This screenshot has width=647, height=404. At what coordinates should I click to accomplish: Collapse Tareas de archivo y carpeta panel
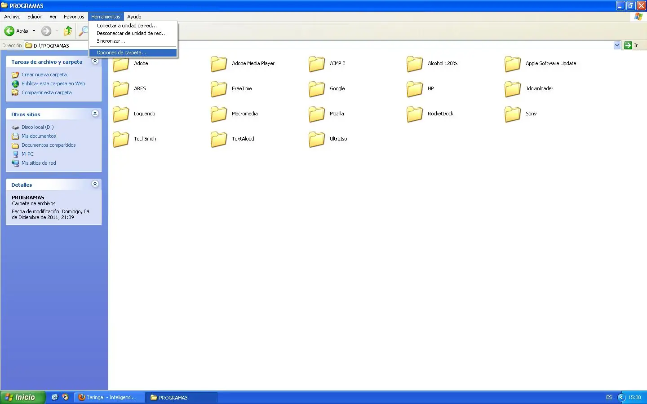pyautogui.click(x=95, y=61)
